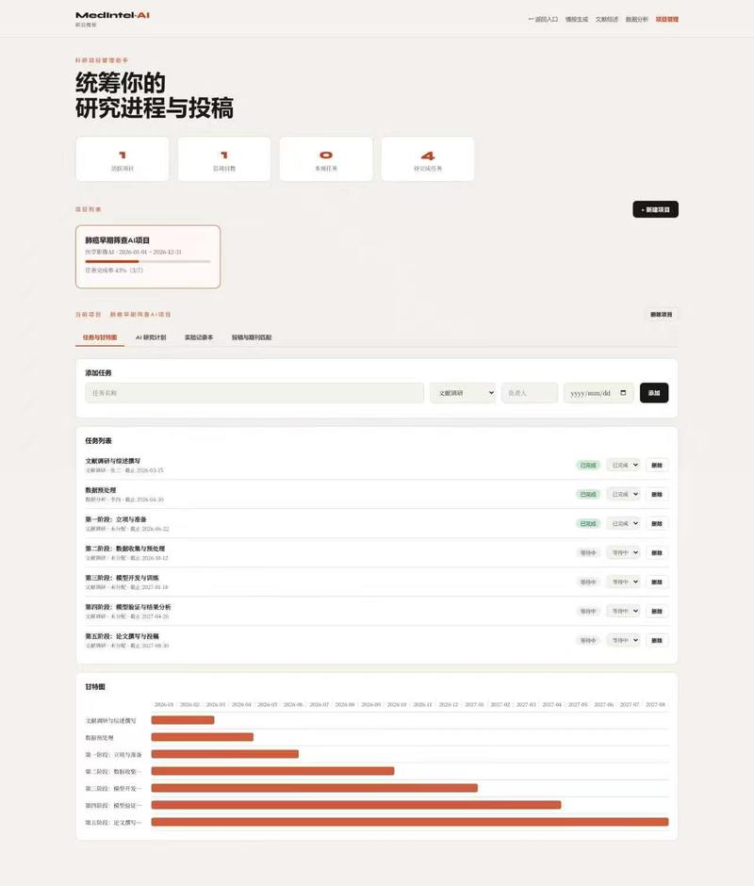Expand status dropdown for 第三阶段 模型开发与训练
Screen dimensions: 754x886
coord(623,582)
